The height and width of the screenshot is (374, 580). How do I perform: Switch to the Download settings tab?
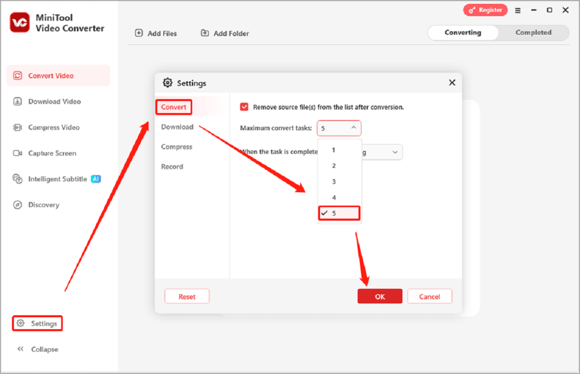pos(177,127)
